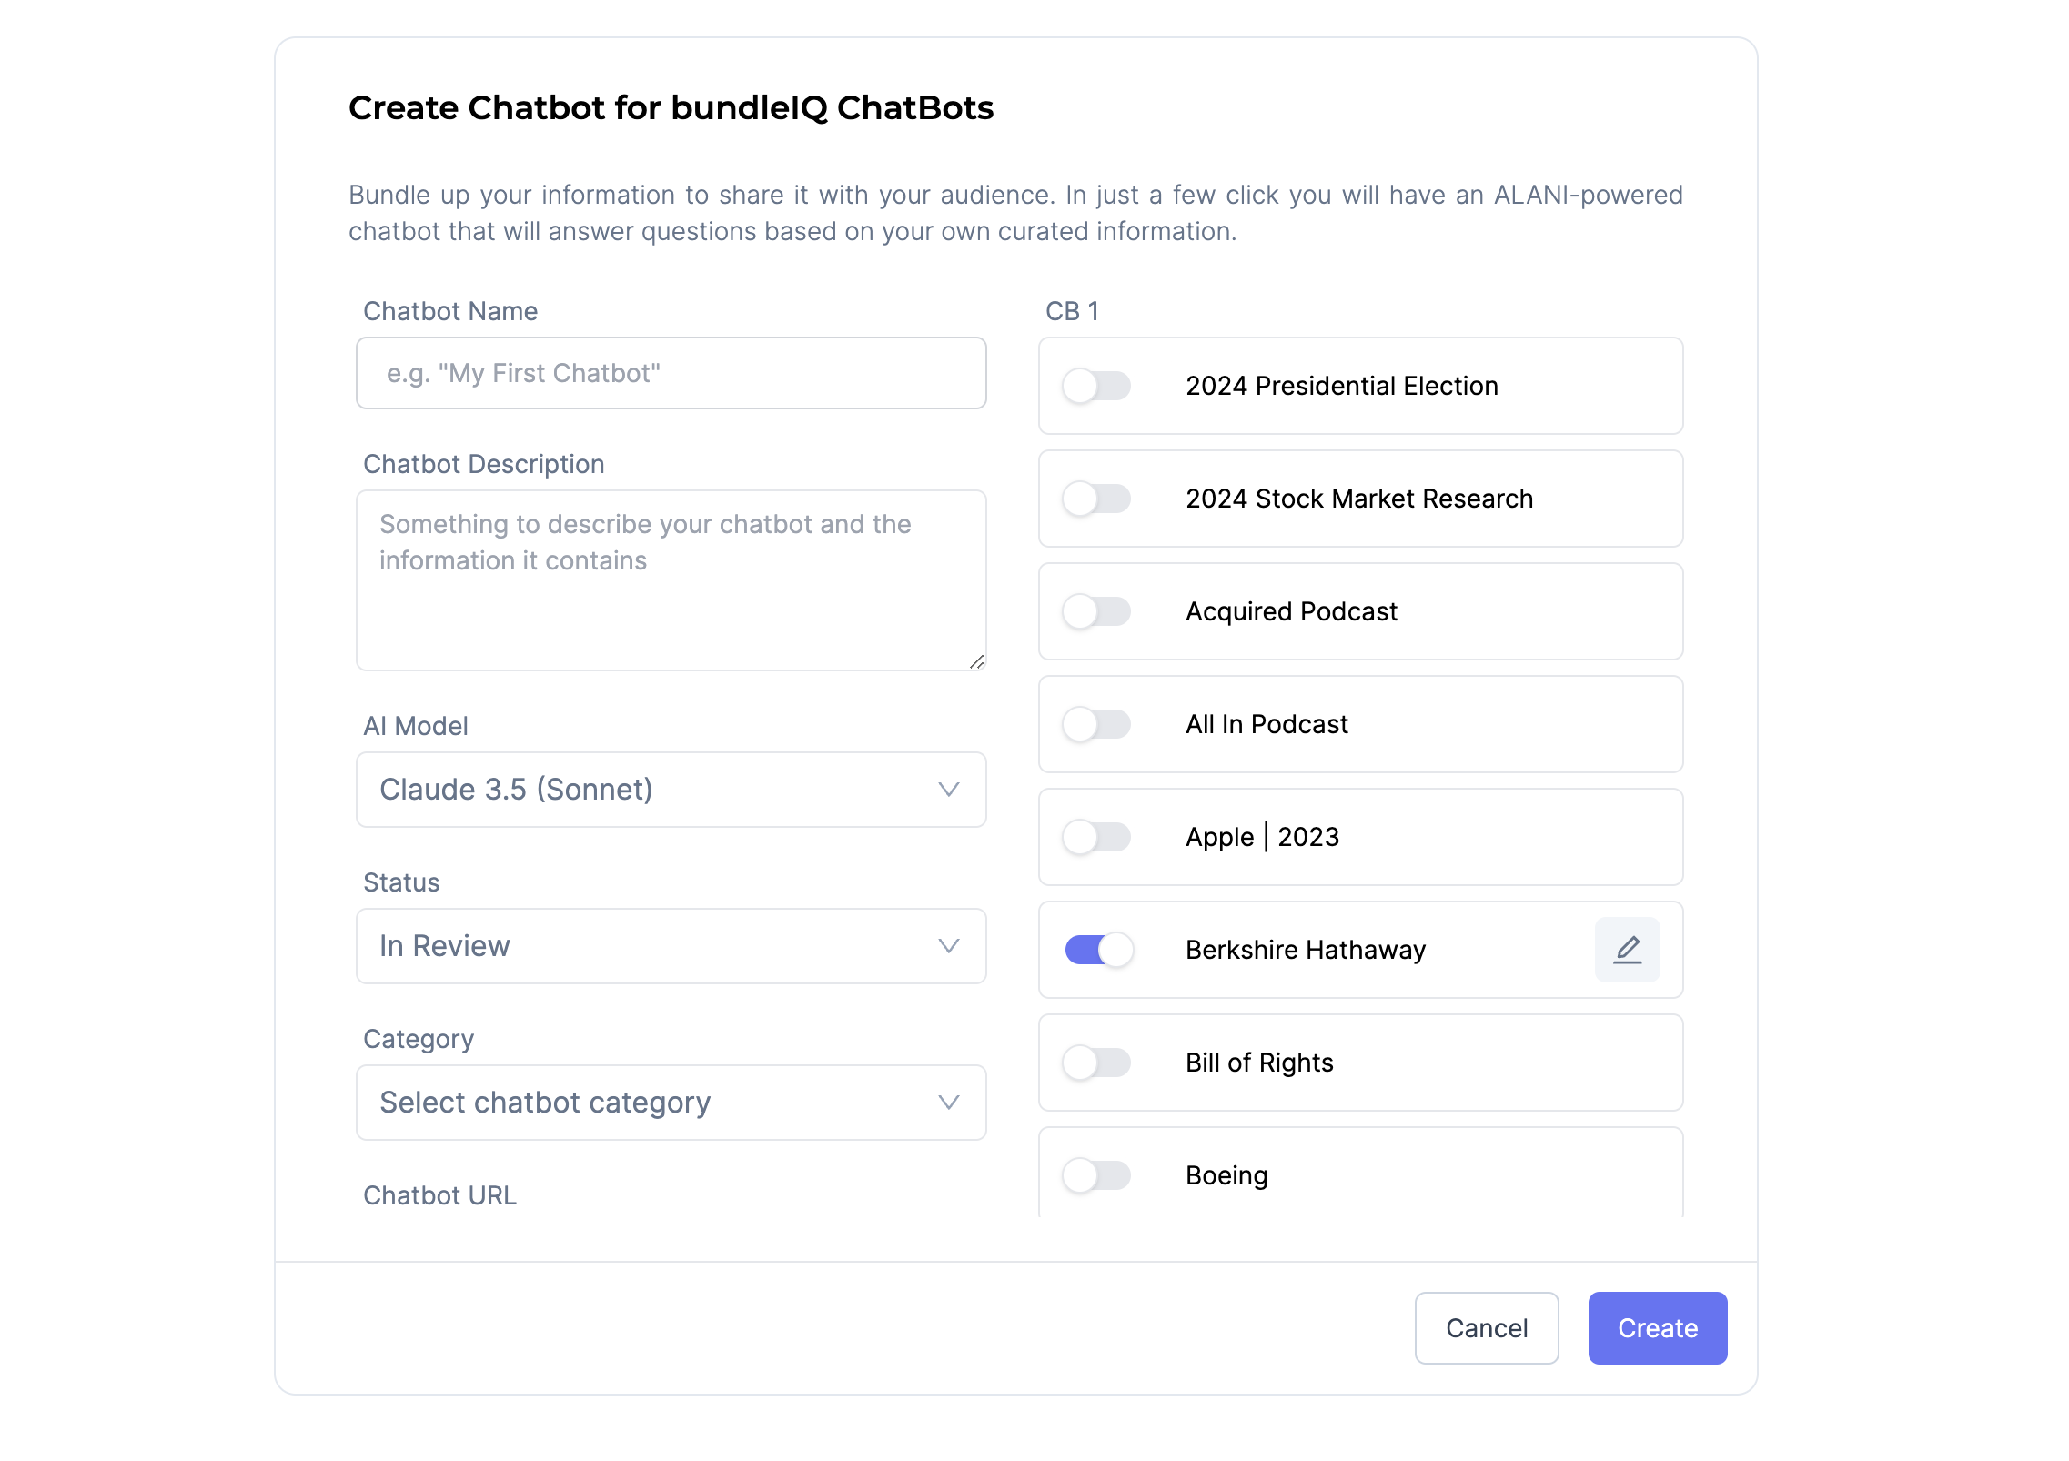2069x1461 pixels.
Task: Click the AI Model chevron arrow
Action: click(x=949, y=790)
